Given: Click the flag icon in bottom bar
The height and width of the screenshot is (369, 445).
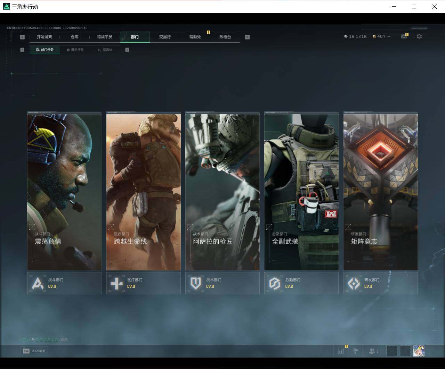Looking at the screenshot, I should pos(355,351).
